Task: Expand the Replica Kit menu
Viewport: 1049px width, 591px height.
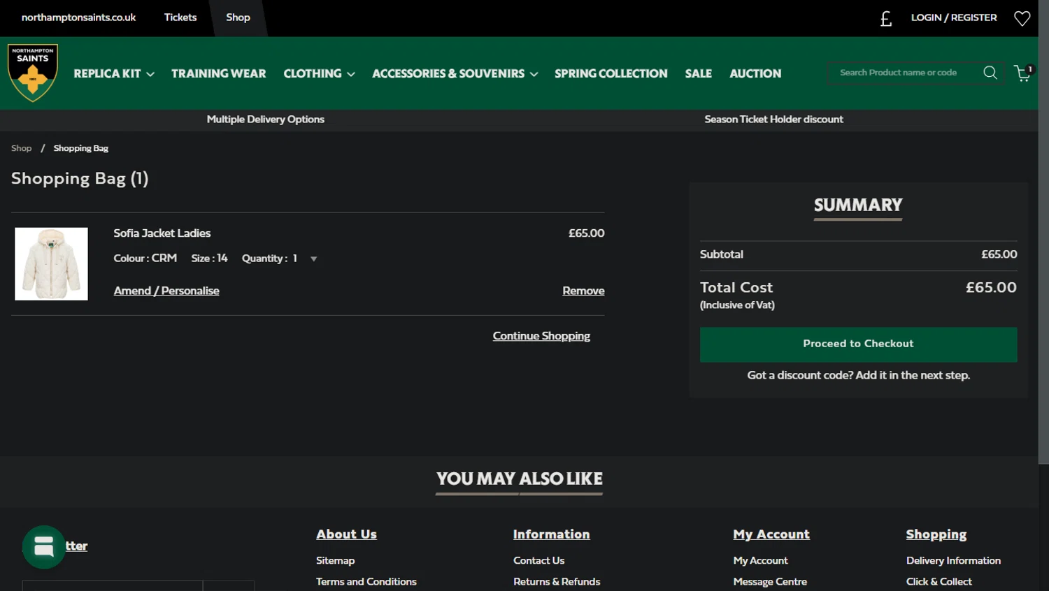Action: [x=114, y=73]
